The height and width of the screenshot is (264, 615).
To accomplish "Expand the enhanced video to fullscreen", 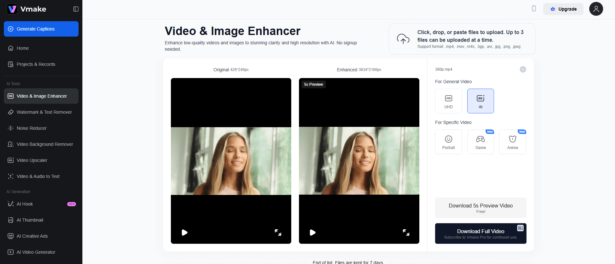I will [x=406, y=233].
